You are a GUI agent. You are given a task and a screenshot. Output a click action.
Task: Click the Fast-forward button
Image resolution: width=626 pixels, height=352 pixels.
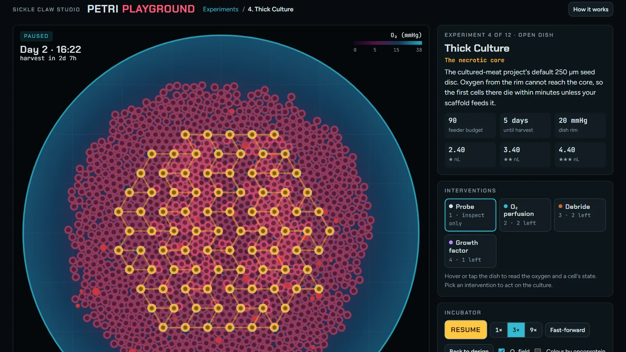[x=567, y=330]
